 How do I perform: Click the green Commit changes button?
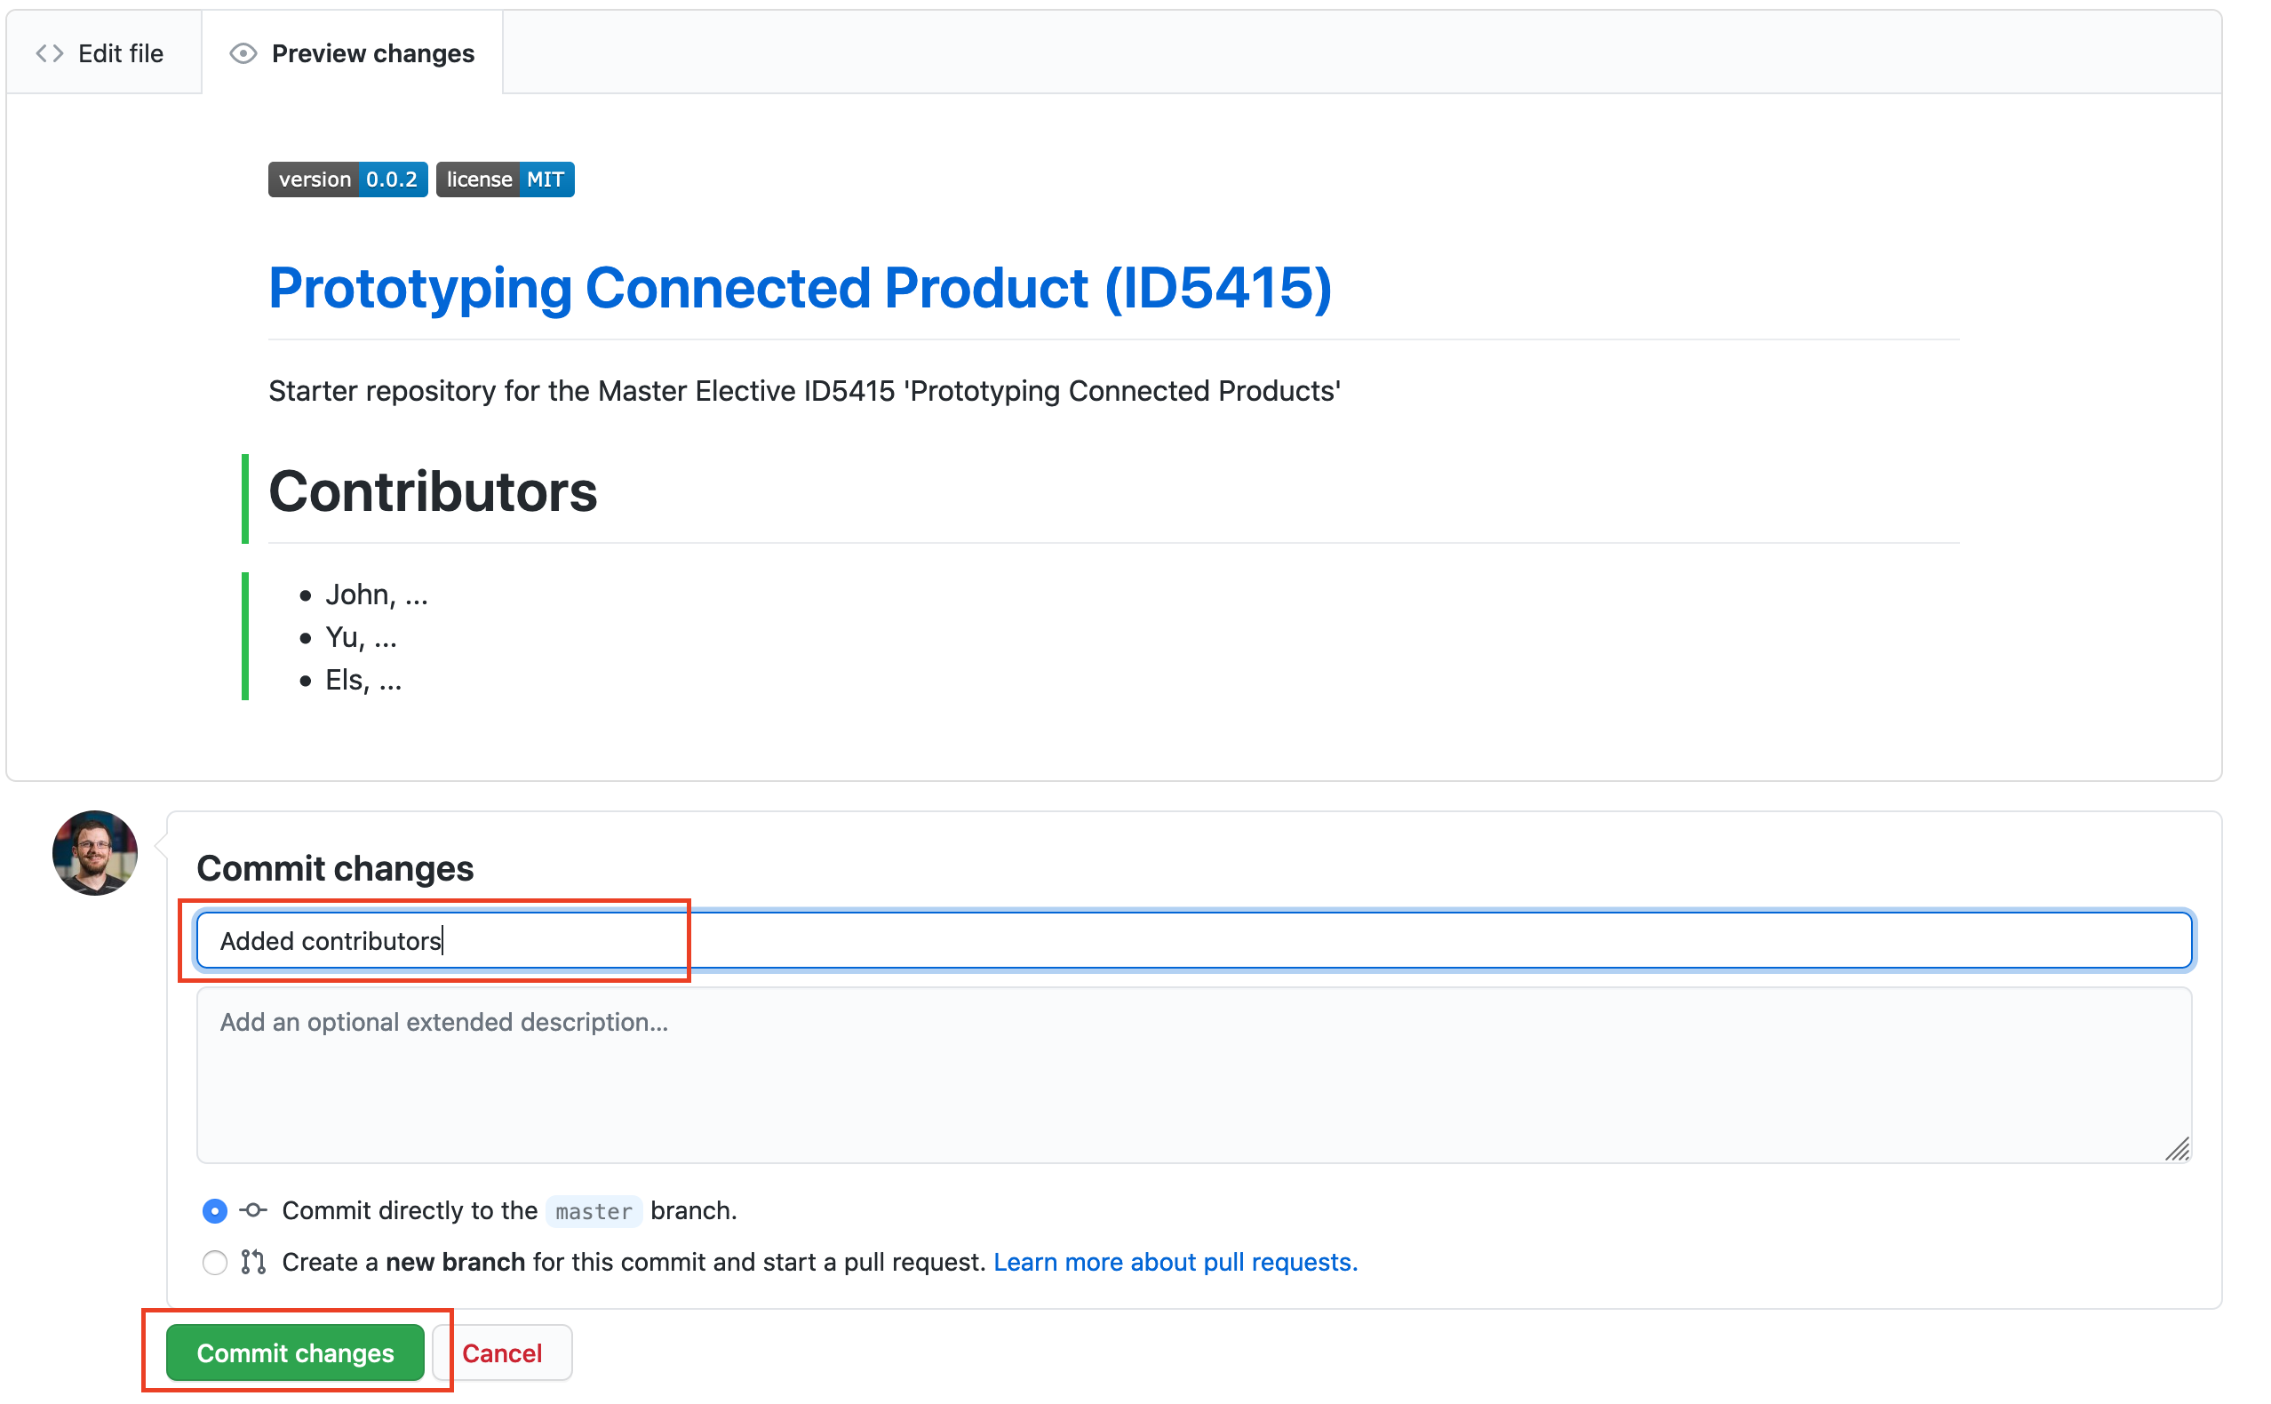295,1352
